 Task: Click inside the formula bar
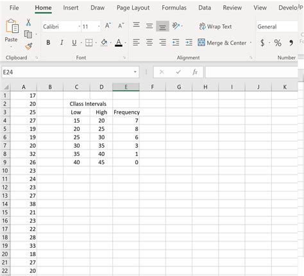[x=251, y=72]
